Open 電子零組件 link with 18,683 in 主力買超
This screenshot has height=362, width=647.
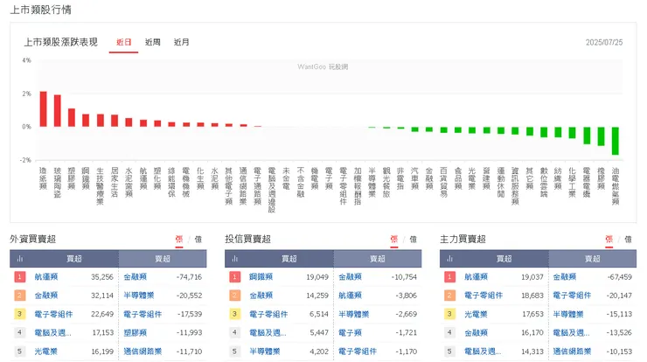[484, 296]
